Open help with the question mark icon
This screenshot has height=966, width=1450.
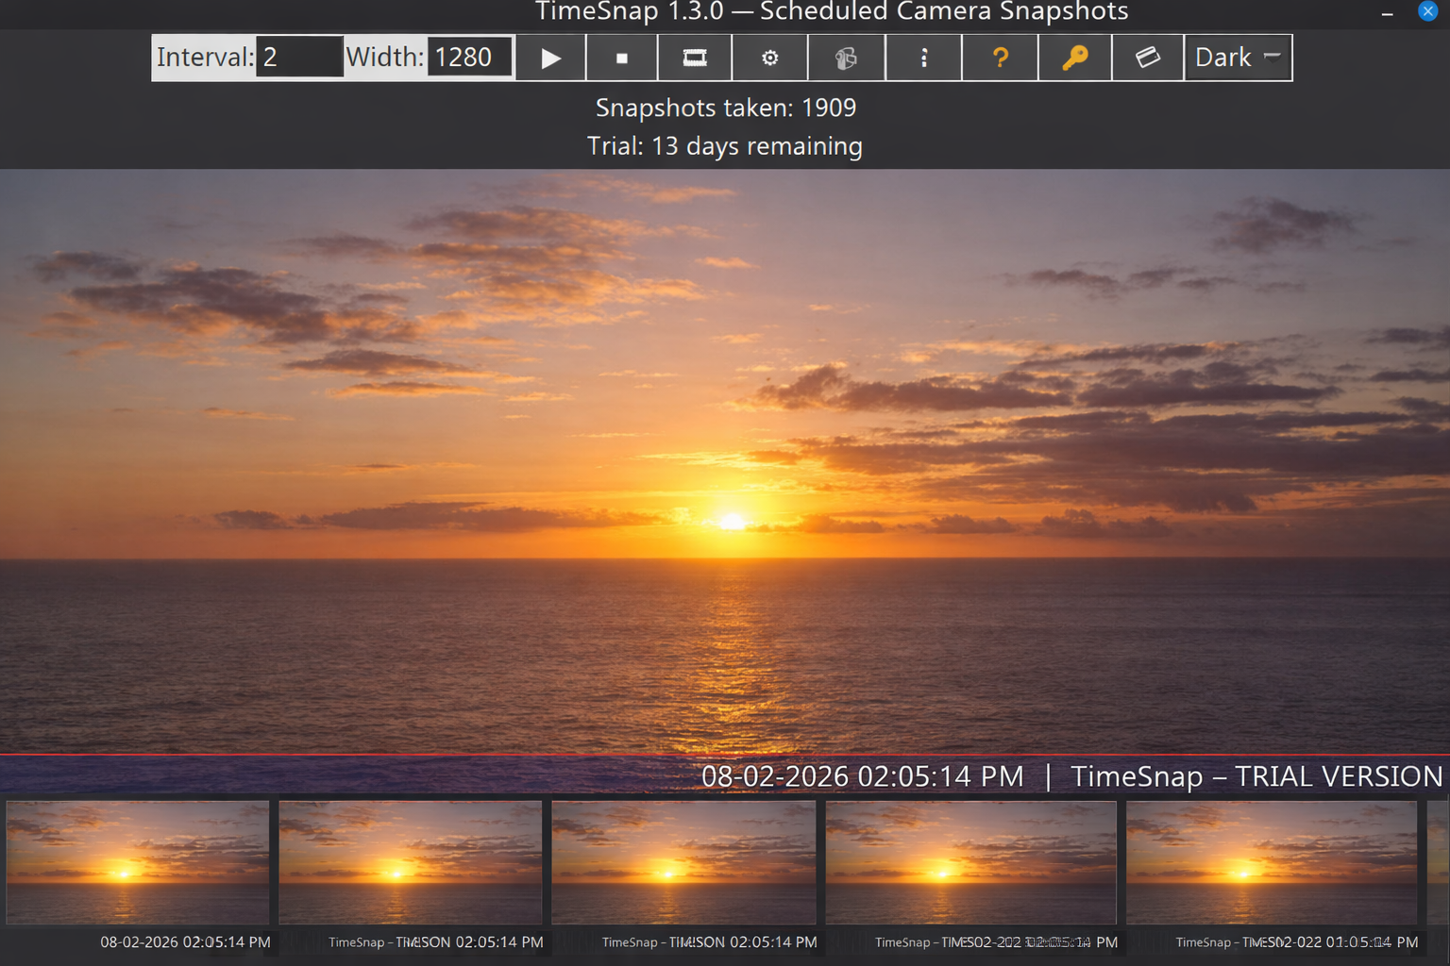pos(1001,58)
